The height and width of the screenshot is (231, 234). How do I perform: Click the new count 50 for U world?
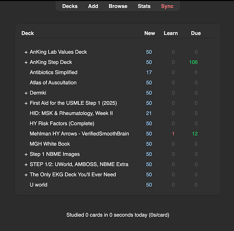coord(149,185)
